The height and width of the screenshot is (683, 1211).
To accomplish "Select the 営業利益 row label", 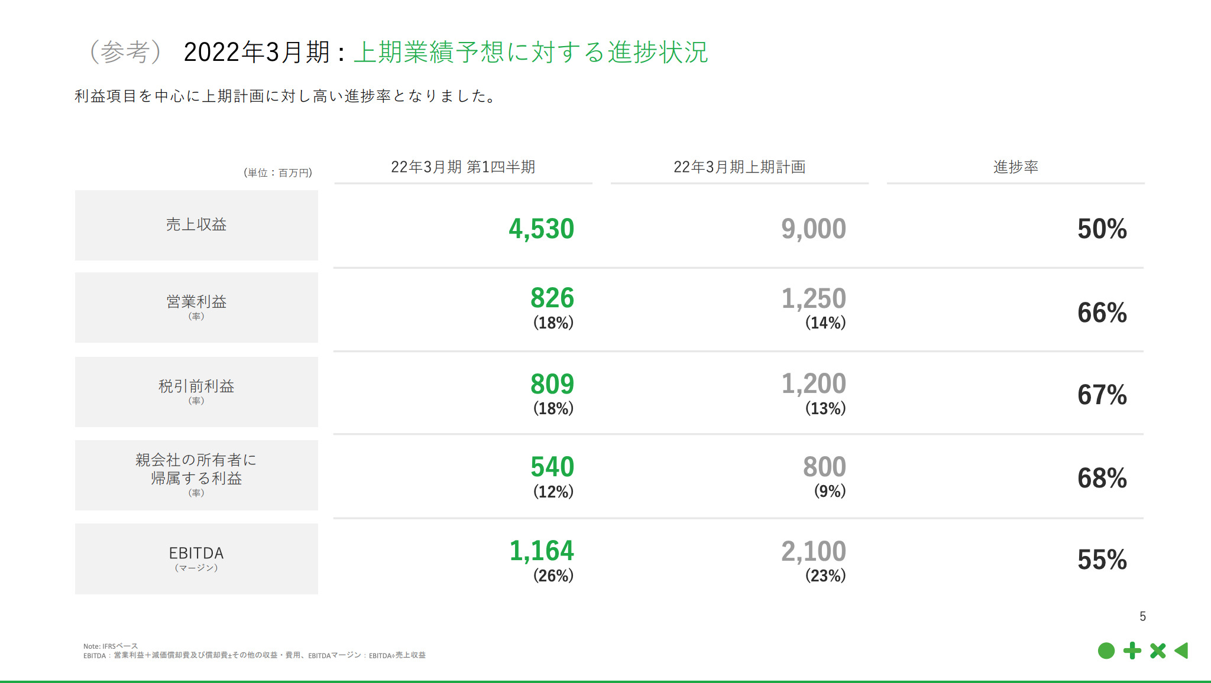I will click(x=196, y=302).
